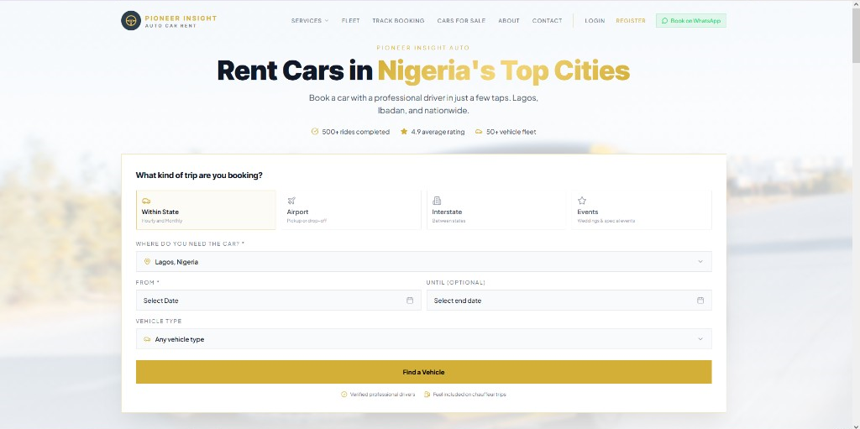Open the Any vehicle type dropdown

coord(424,339)
